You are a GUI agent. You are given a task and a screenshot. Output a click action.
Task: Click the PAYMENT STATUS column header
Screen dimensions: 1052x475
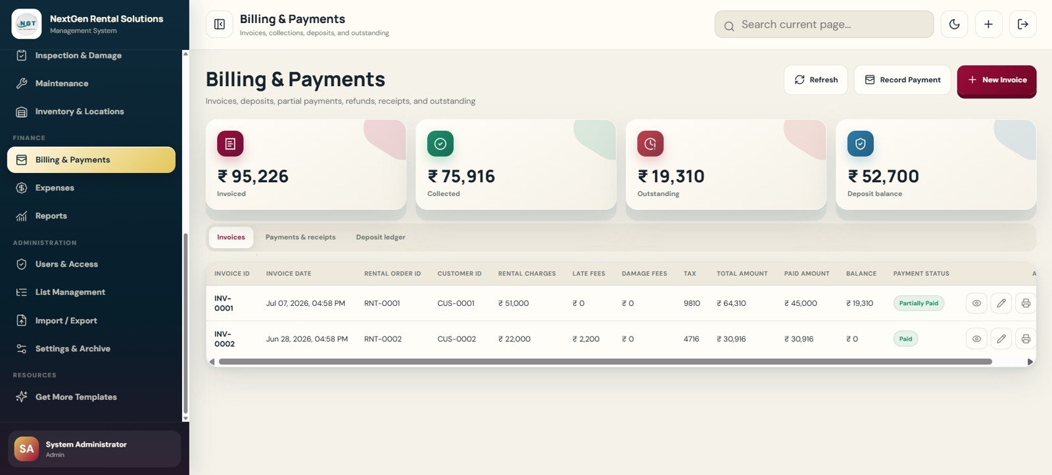921,274
